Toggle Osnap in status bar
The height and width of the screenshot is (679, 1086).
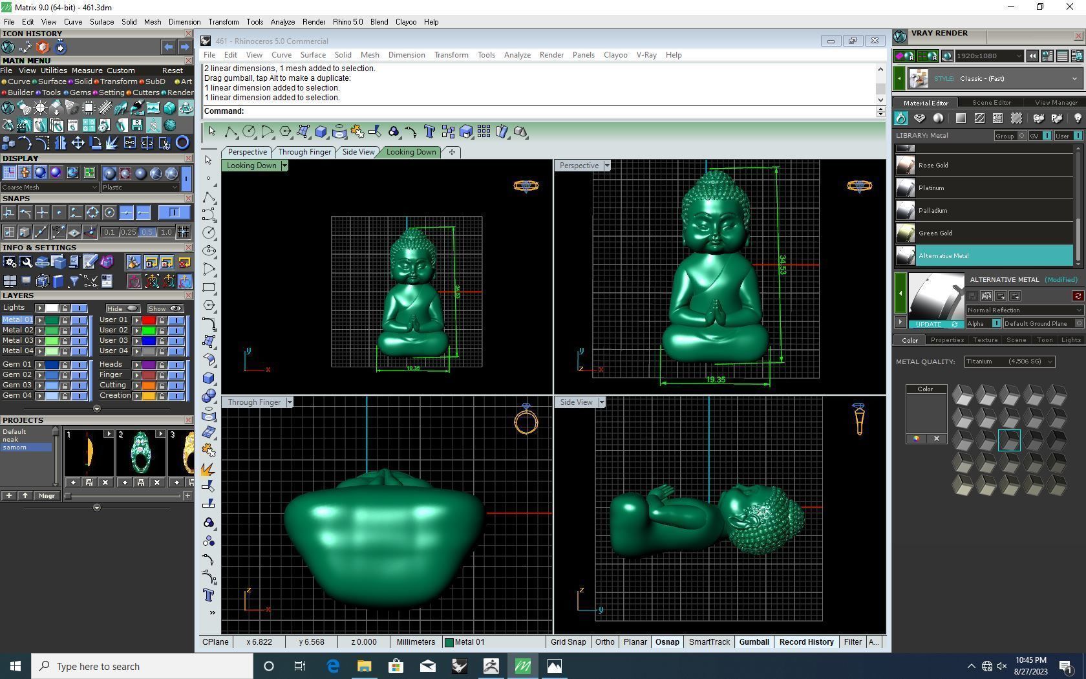click(668, 642)
